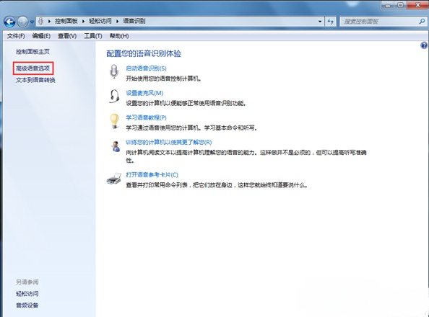
Task: Click the microphone icon for 启动语音识别
Action: point(114,72)
